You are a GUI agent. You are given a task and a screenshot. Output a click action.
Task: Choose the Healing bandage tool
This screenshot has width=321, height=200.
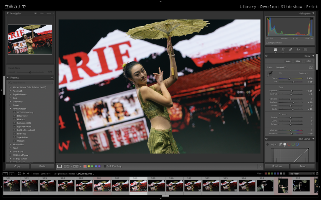(291, 49)
